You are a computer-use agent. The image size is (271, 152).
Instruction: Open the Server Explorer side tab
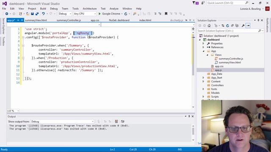(3, 26)
